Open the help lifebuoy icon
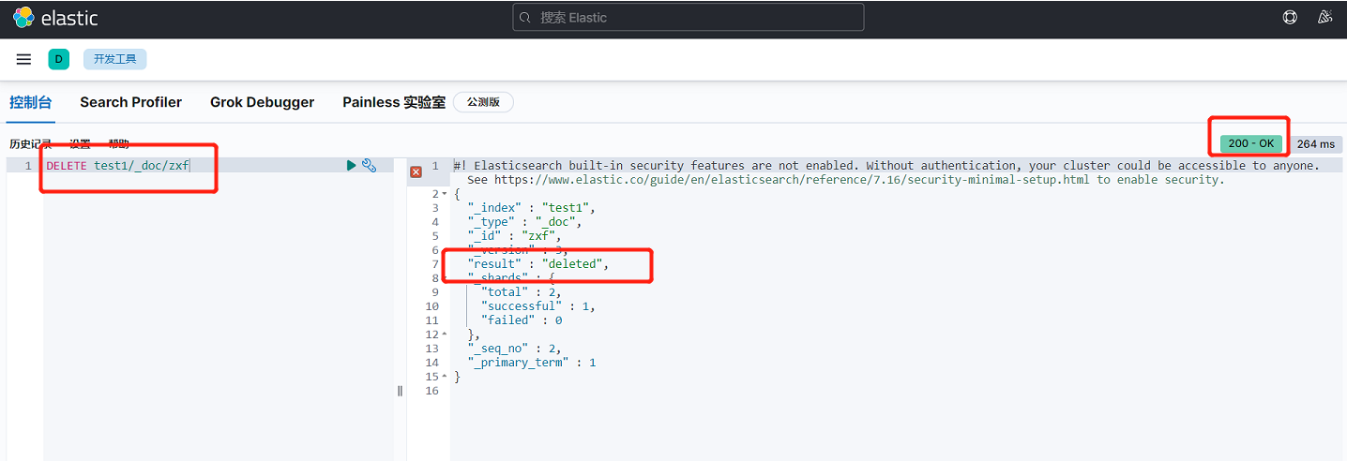Screen dimensions: 1347x461 click(x=1290, y=17)
